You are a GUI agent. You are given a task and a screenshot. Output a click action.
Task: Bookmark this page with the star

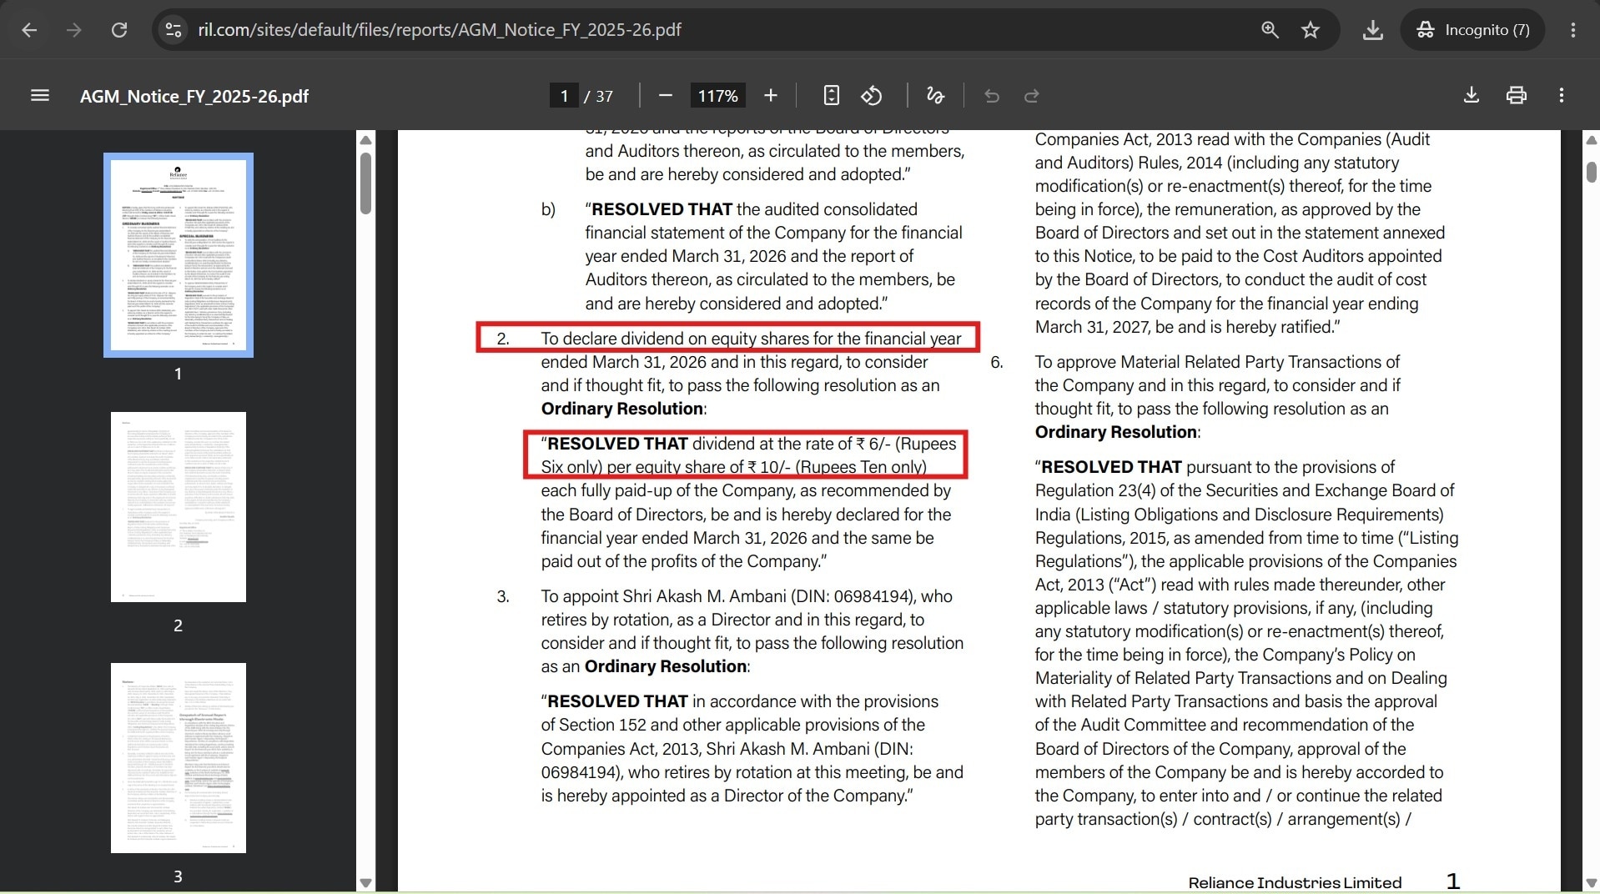1311,30
